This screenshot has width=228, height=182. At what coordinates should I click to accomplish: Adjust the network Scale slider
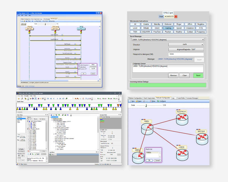tap(146, 105)
